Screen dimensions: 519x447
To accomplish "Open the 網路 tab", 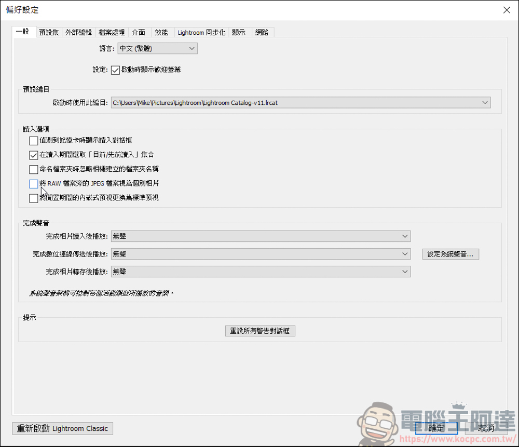I will point(262,33).
